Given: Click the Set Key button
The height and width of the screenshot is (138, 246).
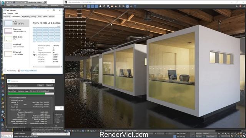Looking at the screenshot, I should pos(199,136).
